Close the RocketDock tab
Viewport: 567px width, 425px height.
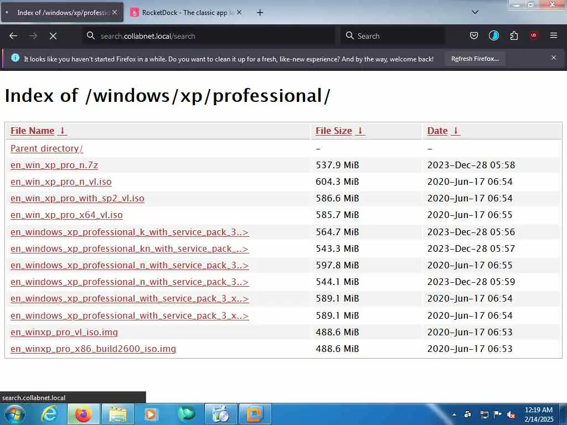click(239, 12)
